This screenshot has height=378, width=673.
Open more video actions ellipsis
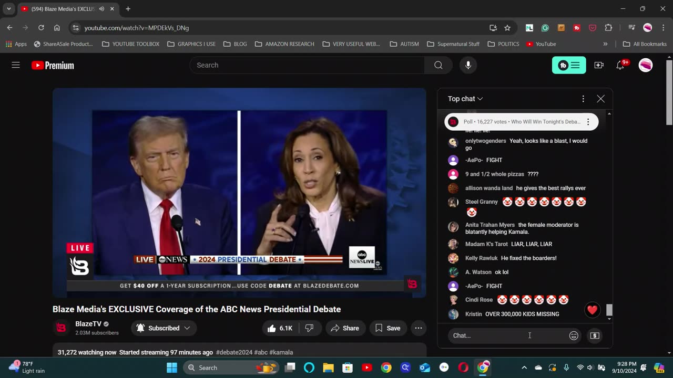click(x=419, y=328)
